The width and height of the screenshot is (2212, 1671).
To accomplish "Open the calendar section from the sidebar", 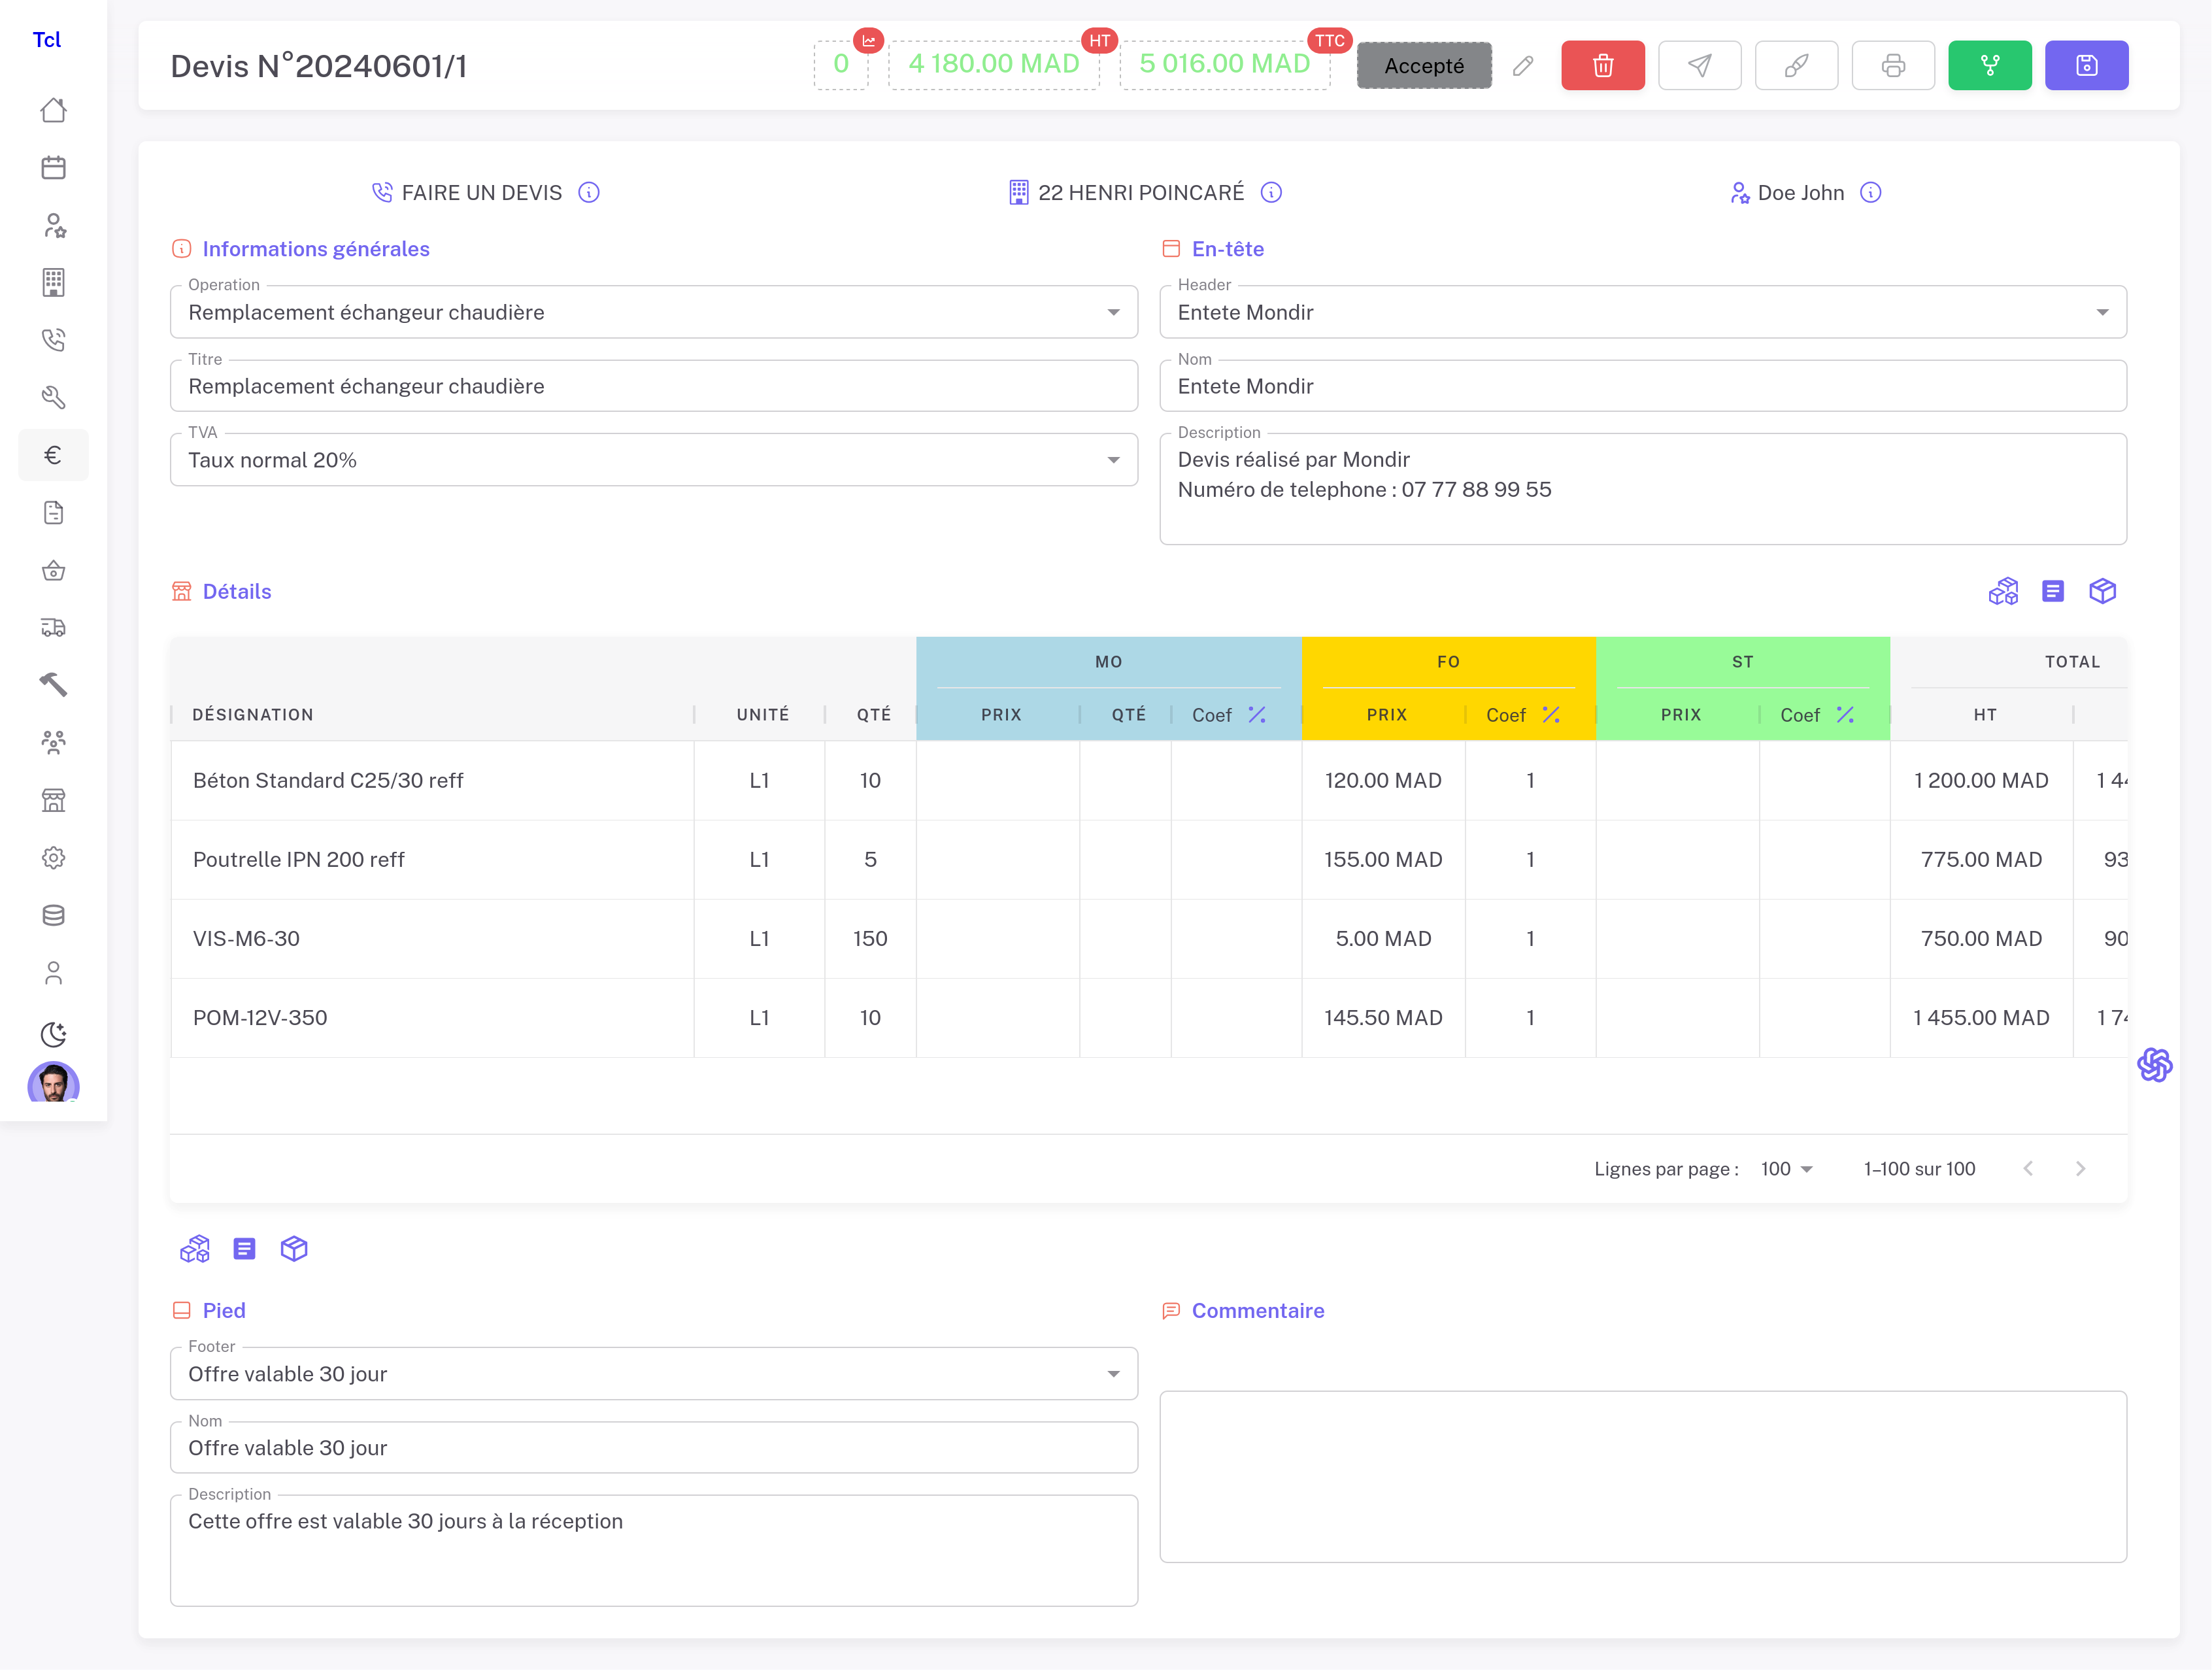I will point(53,167).
